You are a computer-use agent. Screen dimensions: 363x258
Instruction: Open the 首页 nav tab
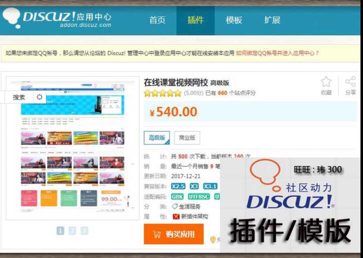(x=157, y=20)
